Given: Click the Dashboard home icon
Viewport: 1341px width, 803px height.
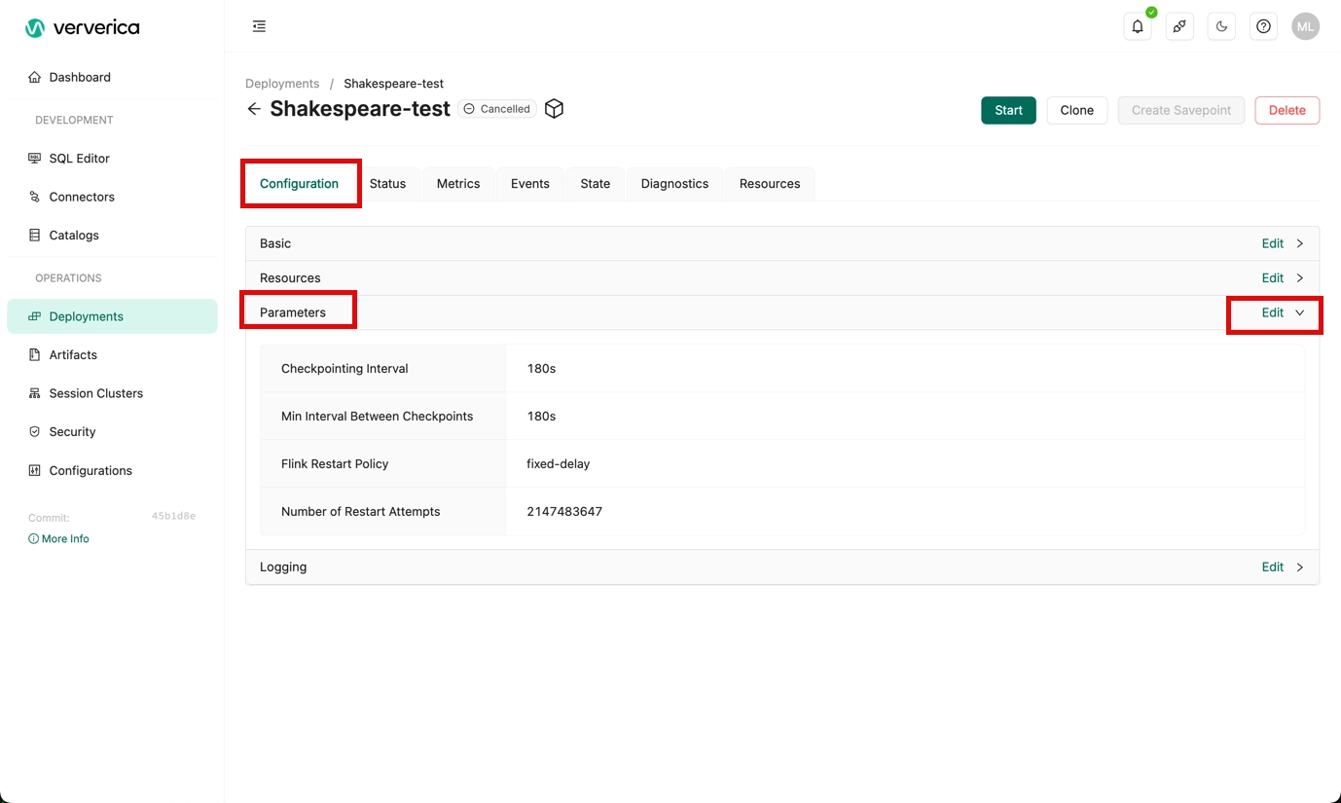Looking at the screenshot, I should pos(35,77).
